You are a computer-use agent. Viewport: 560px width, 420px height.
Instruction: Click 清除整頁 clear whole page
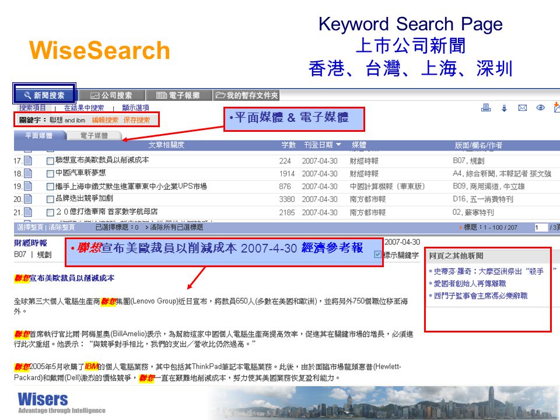(x=61, y=227)
